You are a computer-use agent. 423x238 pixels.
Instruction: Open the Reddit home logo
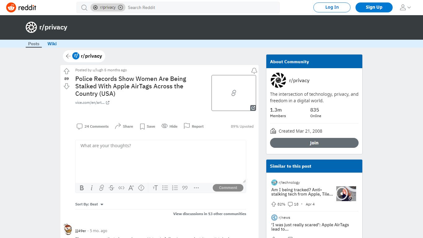point(21,7)
